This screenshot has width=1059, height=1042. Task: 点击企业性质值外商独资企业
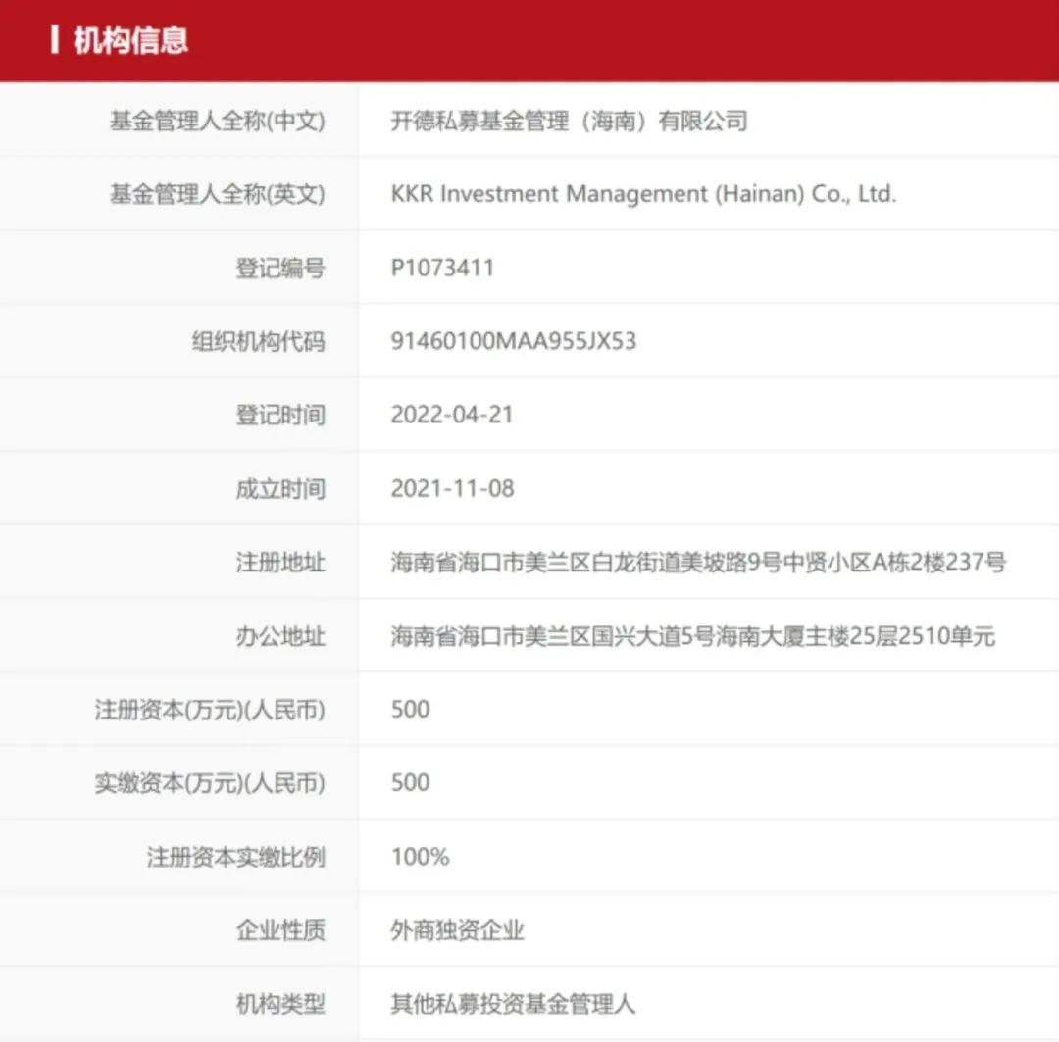click(457, 930)
